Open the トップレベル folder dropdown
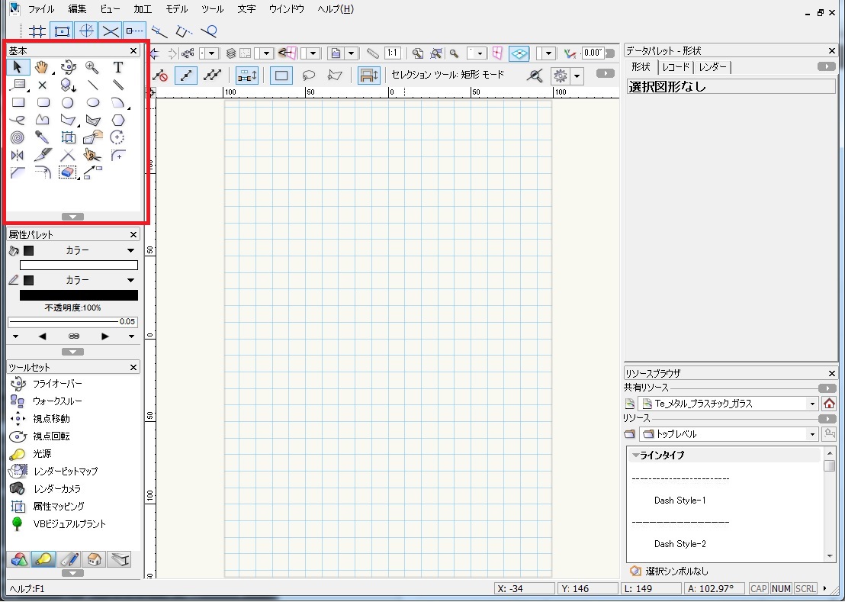Image resolution: width=845 pixels, height=602 pixels. click(x=812, y=434)
